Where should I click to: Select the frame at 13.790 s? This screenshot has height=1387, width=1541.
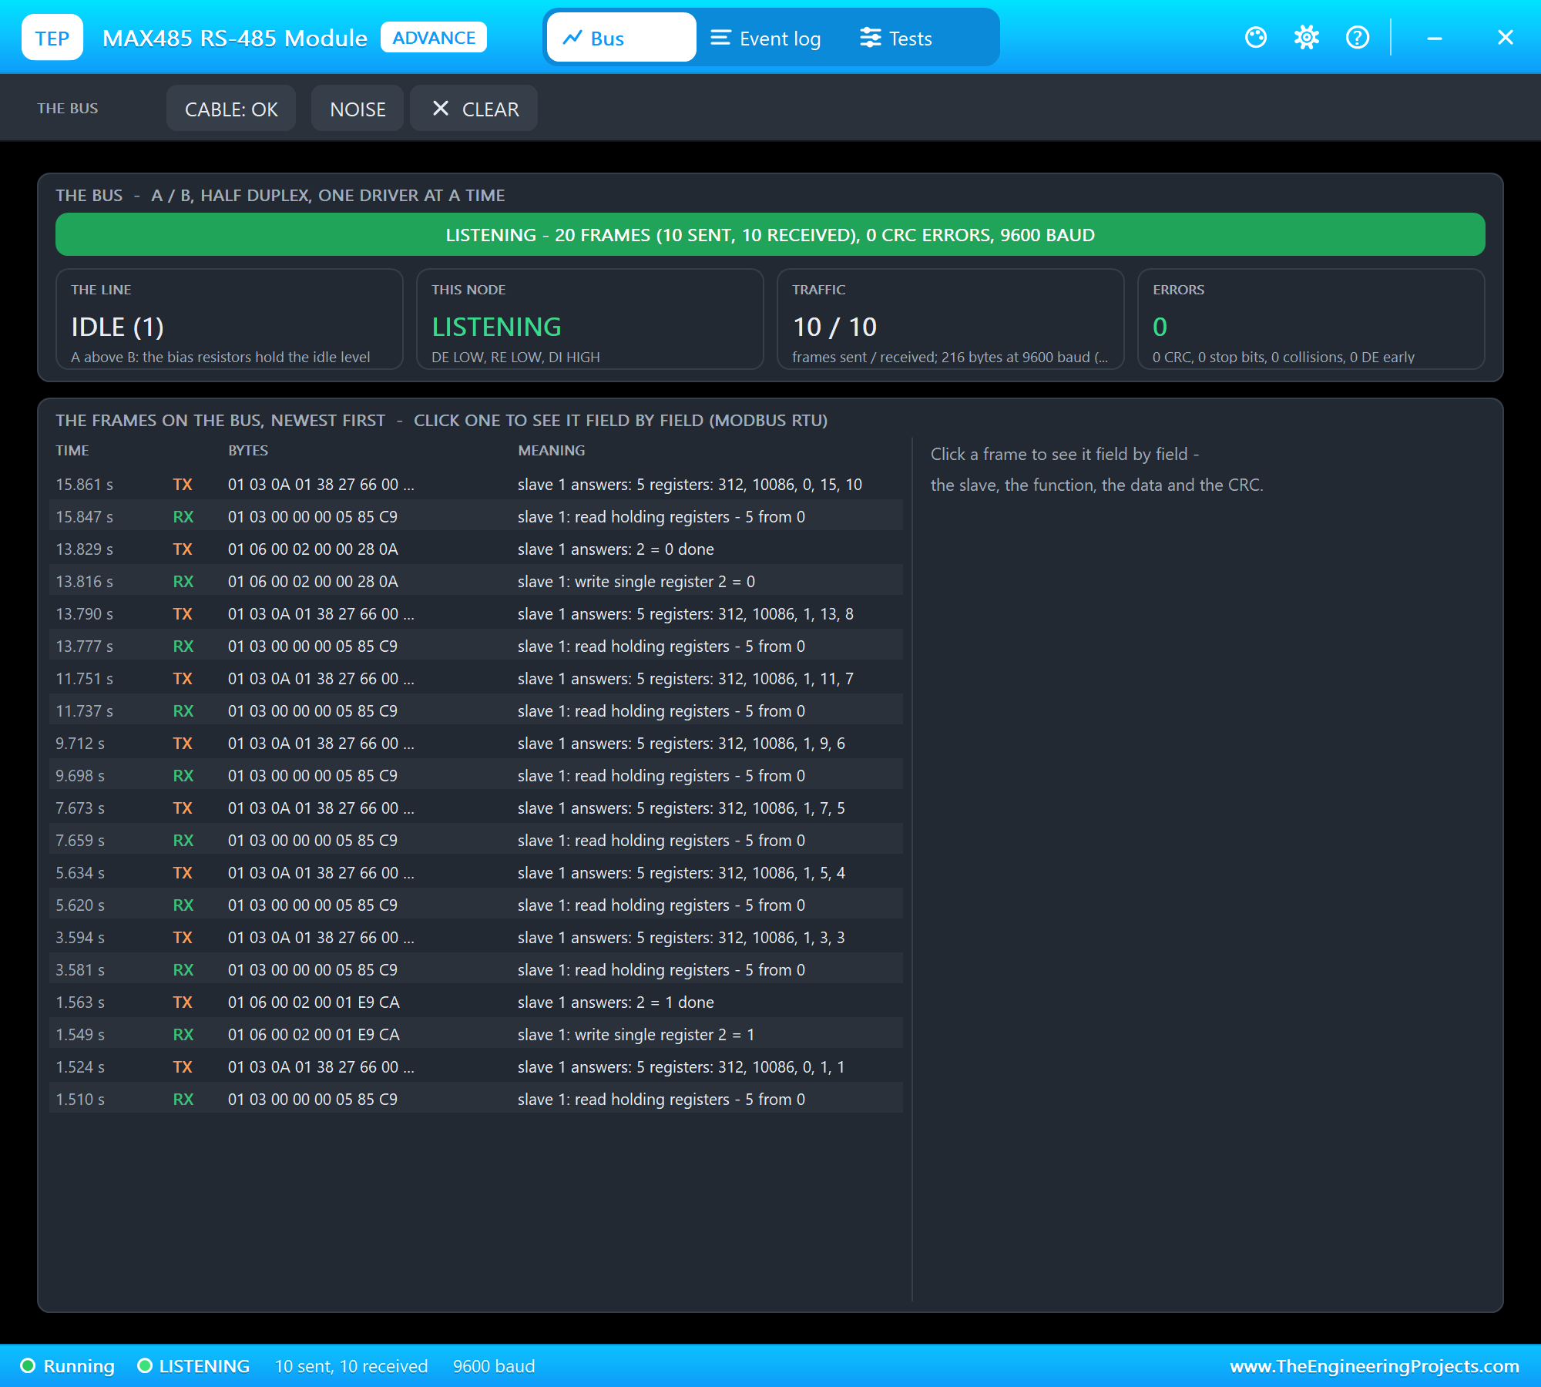(x=476, y=614)
